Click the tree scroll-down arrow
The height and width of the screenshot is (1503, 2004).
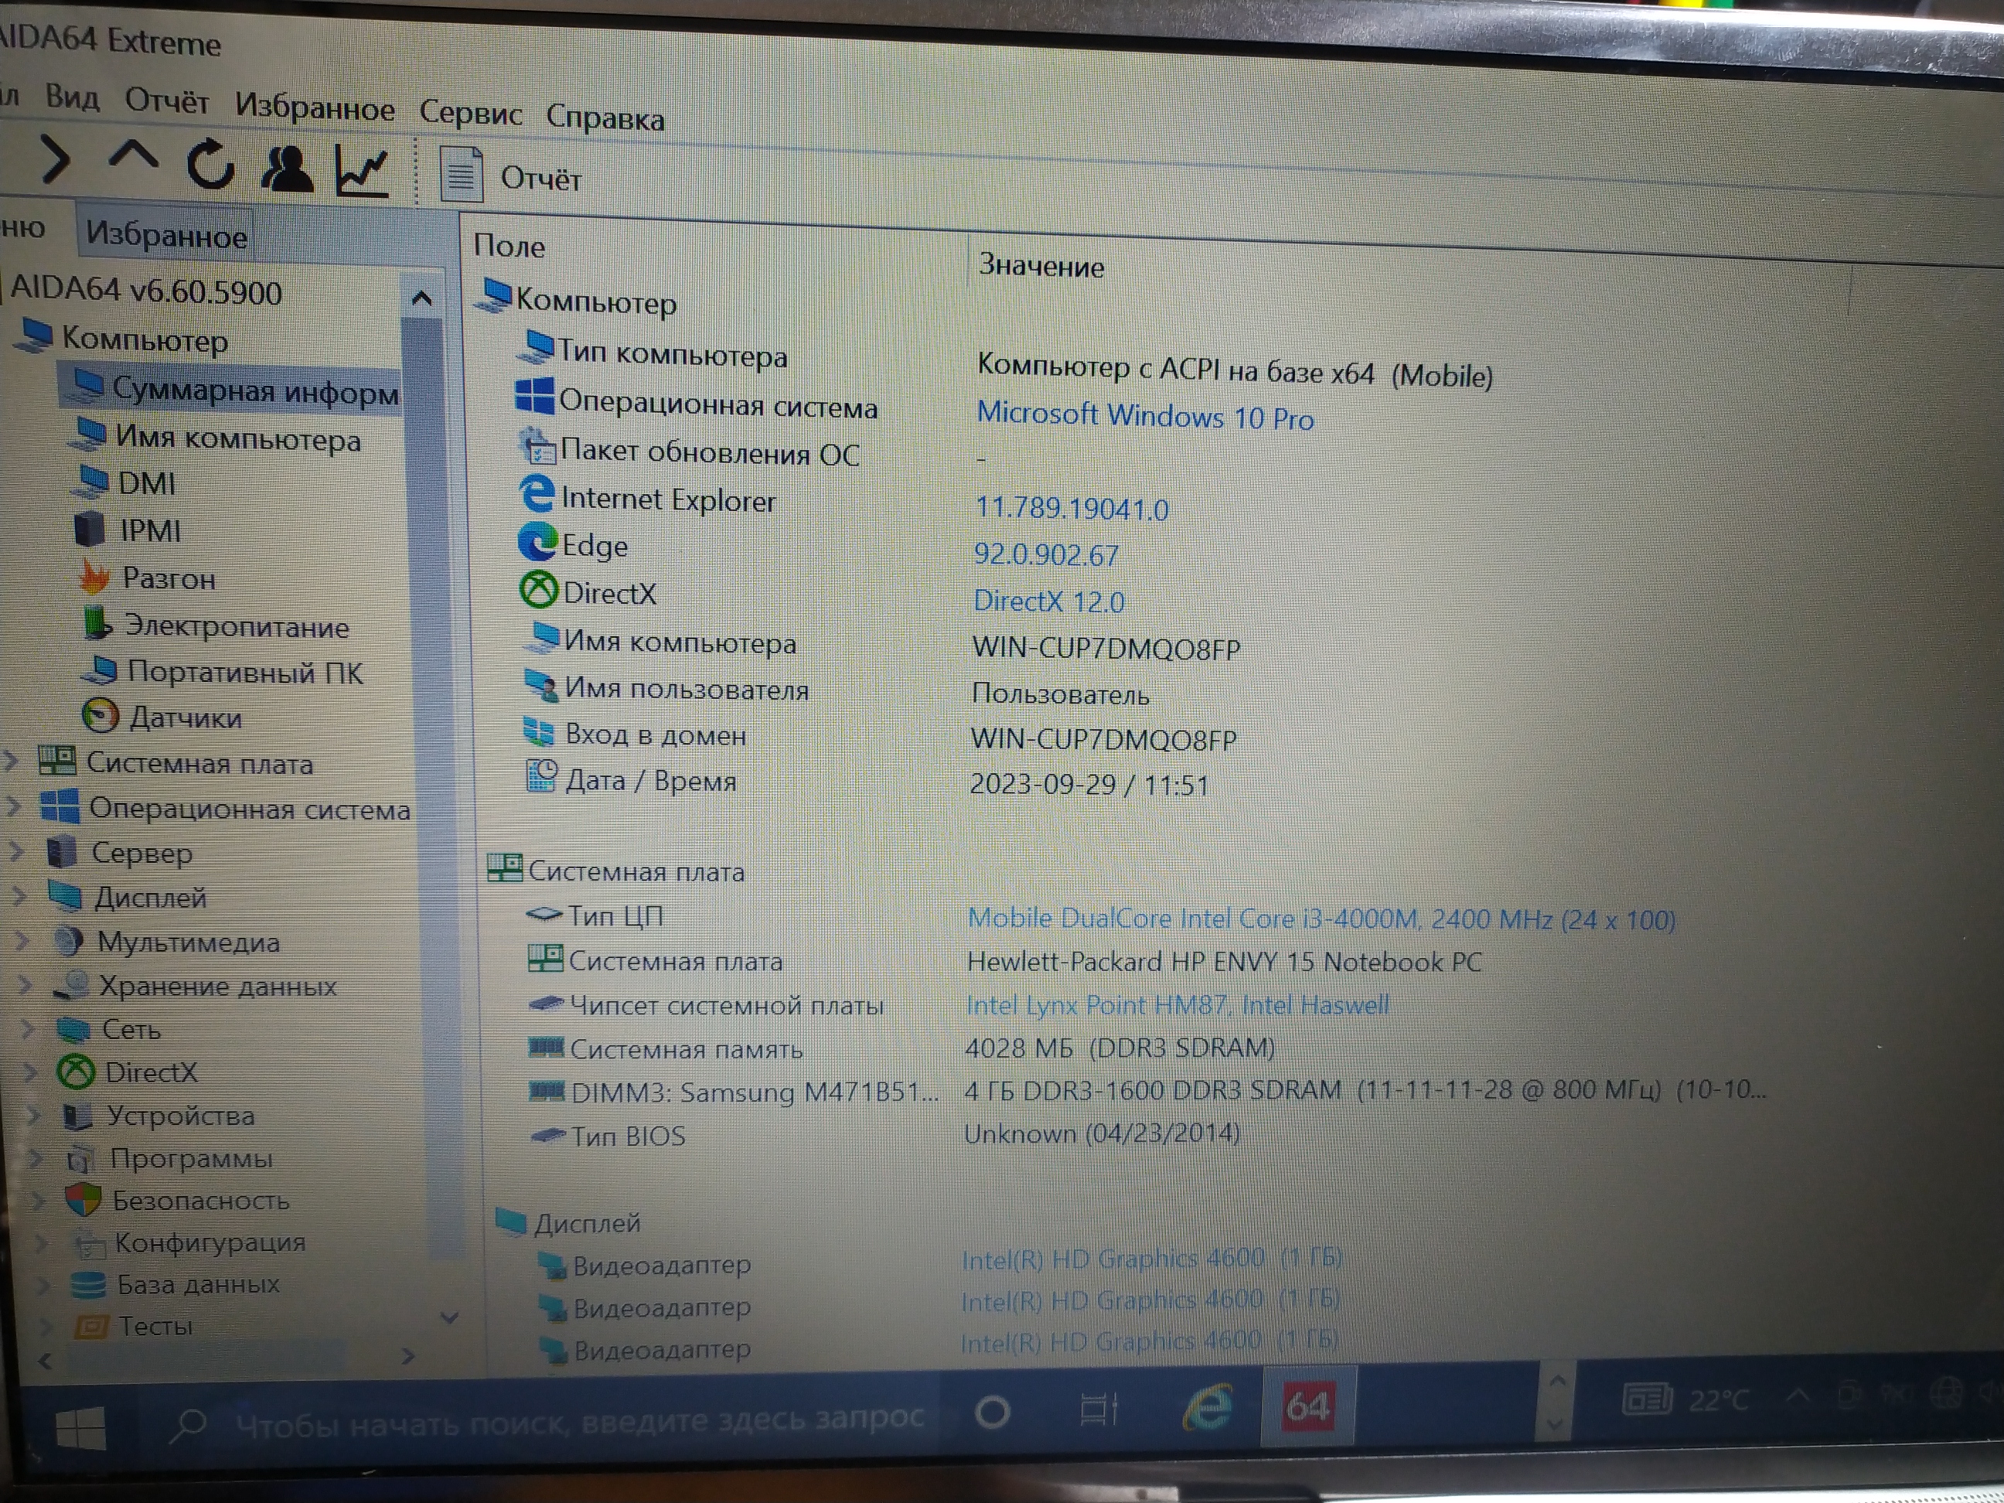coord(448,1317)
